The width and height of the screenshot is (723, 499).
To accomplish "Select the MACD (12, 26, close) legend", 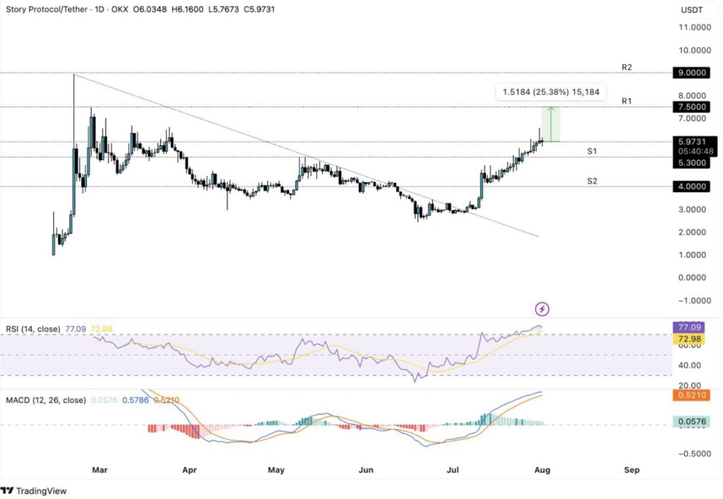I will (x=46, y=400).
